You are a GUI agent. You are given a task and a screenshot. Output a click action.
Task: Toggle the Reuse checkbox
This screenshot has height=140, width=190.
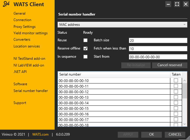click(85, 40)
